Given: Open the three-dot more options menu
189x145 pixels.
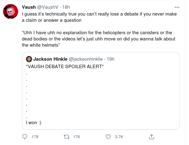Looking at the screenshot, I should pos(177,7).
